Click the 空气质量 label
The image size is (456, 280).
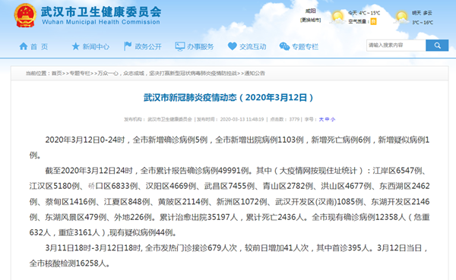(x=359, y=21)
